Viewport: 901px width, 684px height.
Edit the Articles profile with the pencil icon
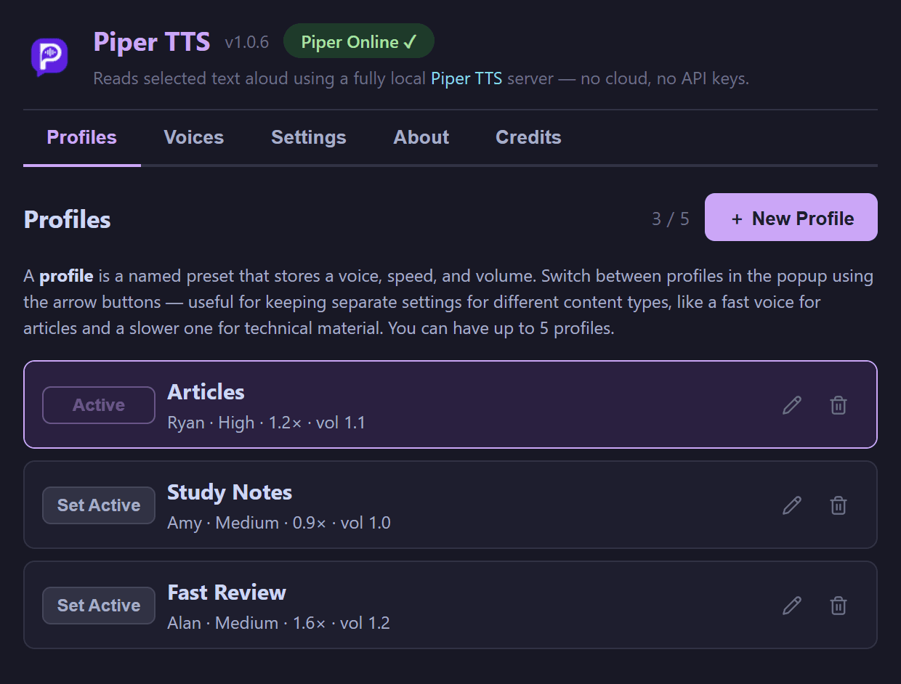792,405
